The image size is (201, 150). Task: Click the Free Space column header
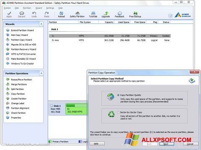click(x=139, y=22)
